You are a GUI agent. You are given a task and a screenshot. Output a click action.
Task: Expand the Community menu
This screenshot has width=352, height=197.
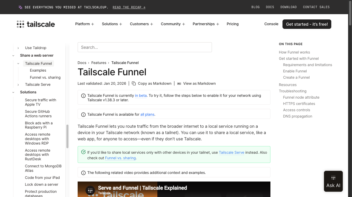tap(173, 24)
